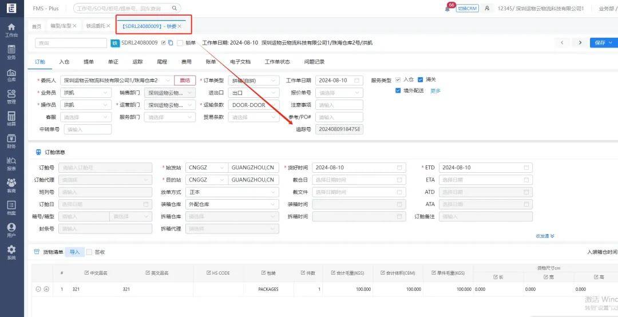Open calendar icon in 工作单日期 field

(x=356, y=81)
